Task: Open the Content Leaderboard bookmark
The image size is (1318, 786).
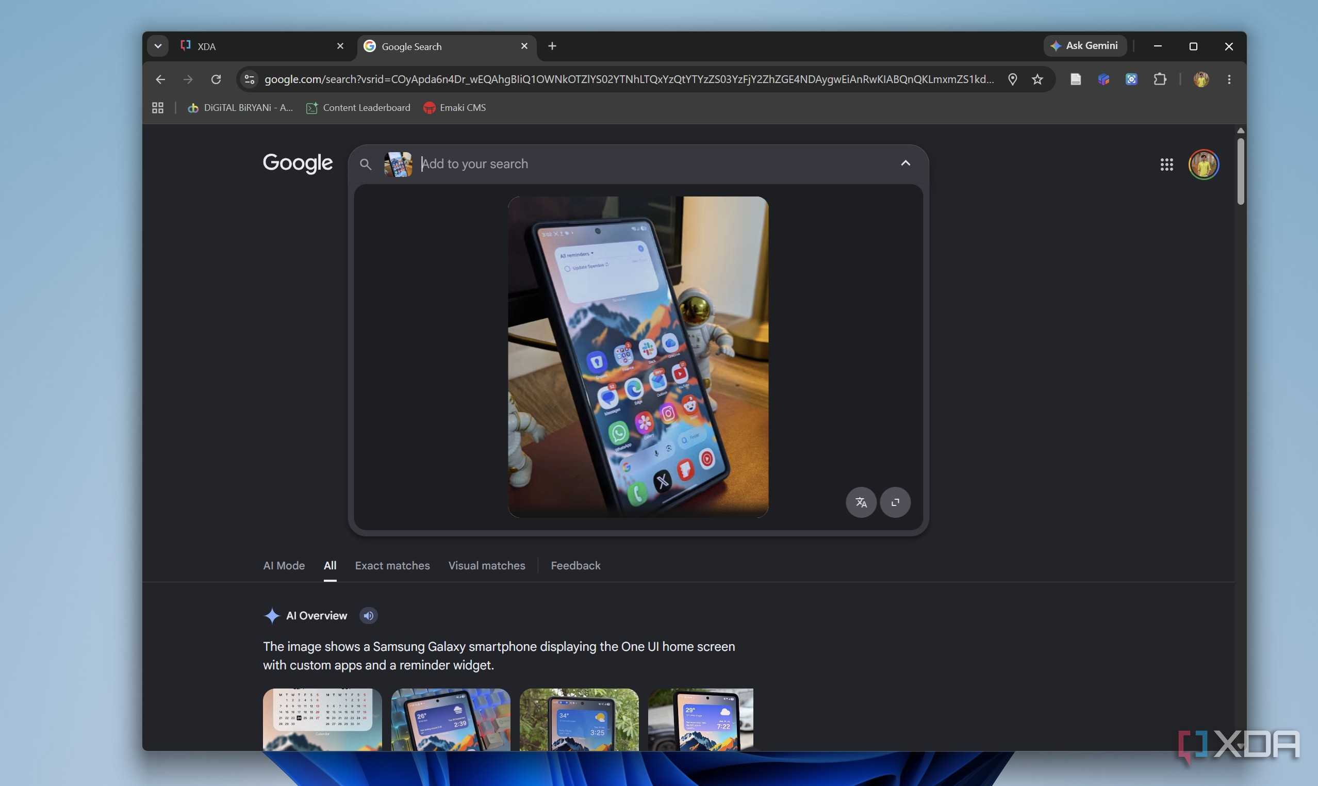Action: (x=358, y=108)
